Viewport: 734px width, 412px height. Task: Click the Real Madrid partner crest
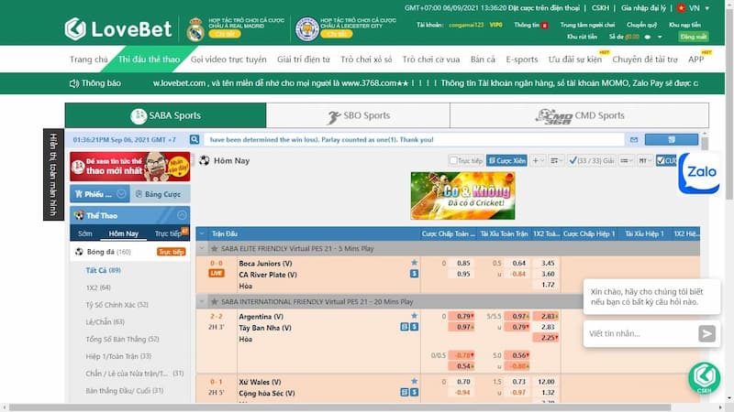195,29
